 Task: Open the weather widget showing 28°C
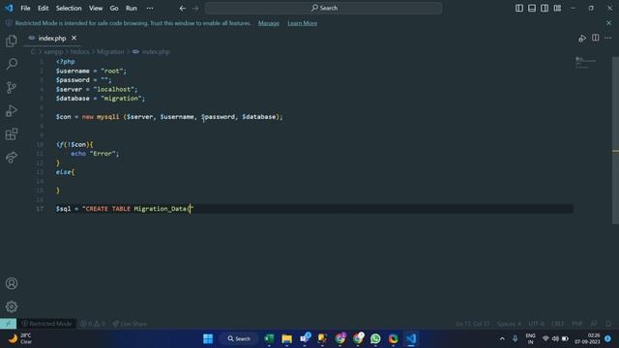click(x=19, y=338)
